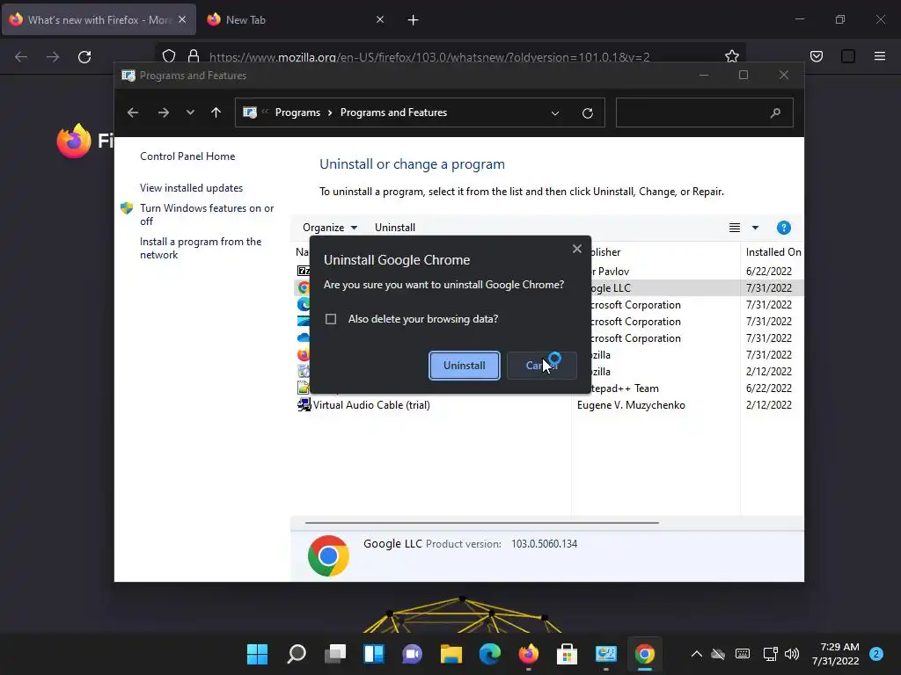Reload the Firefox page
This screenshot has height=675, width=901.
pos(84,57)
